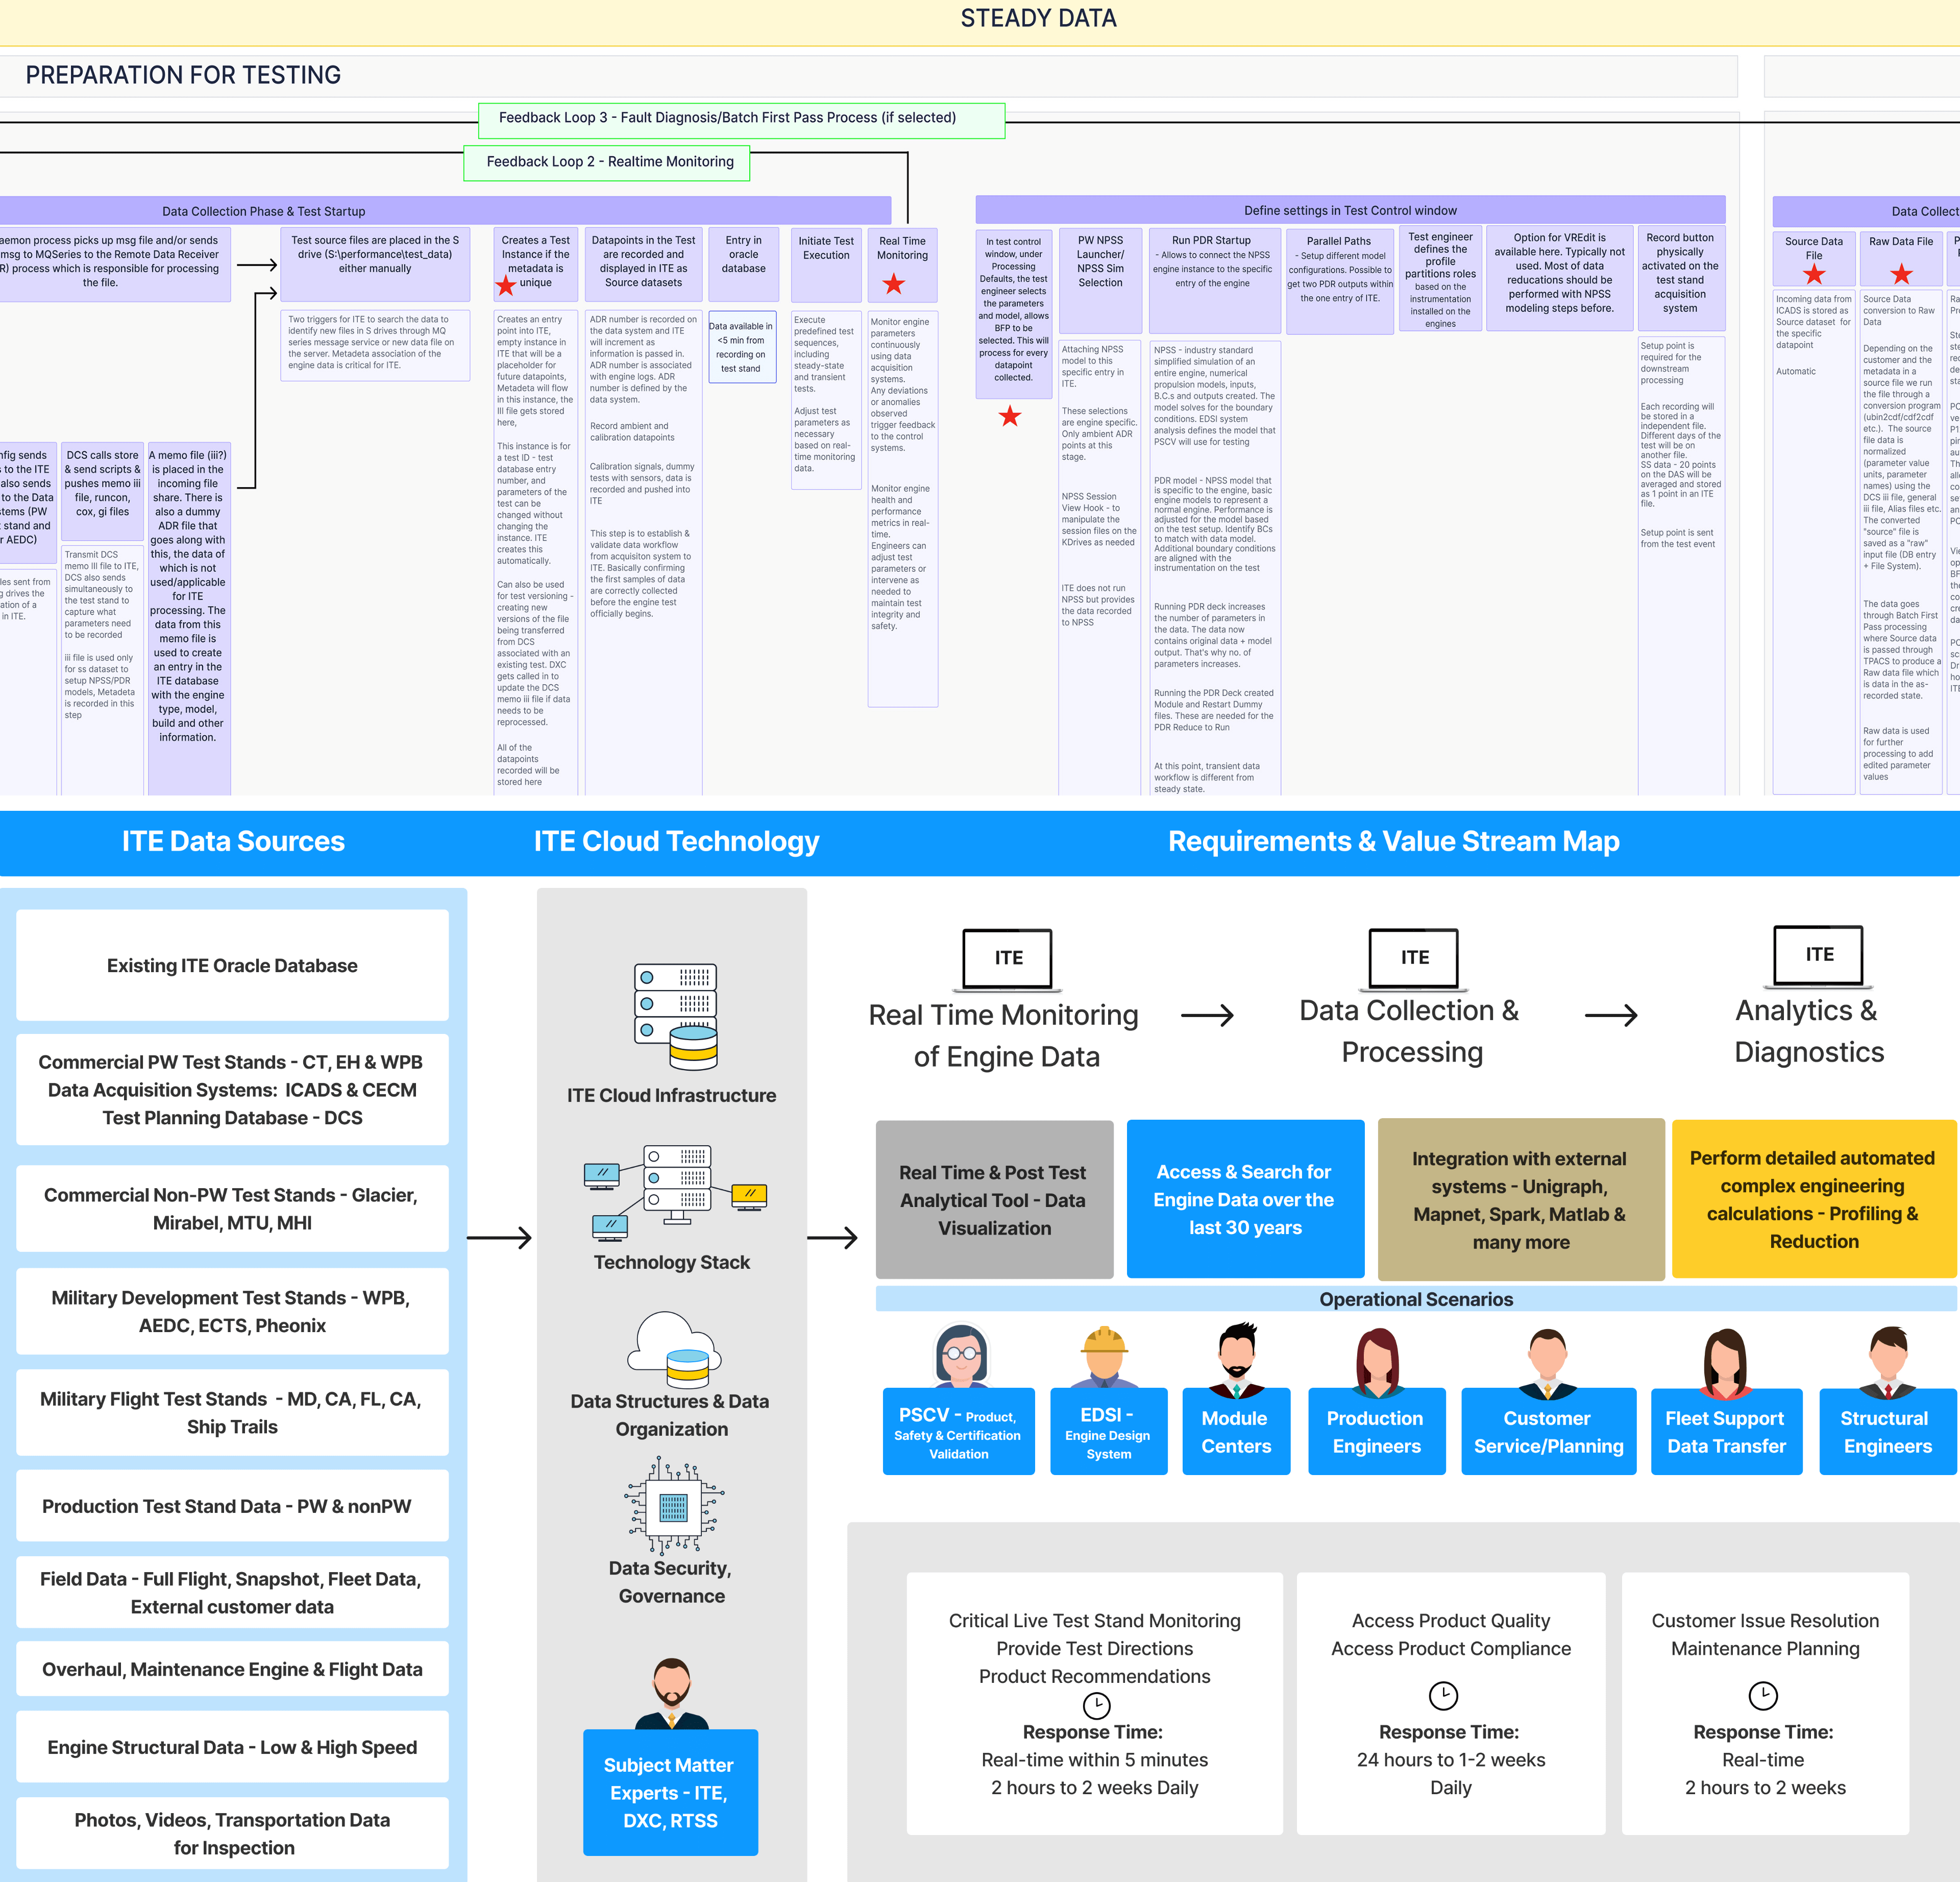Screen dimensions: 1960x1882
Task: Click the red star under Real Time Monitoring
Action: tap(894, 284)
